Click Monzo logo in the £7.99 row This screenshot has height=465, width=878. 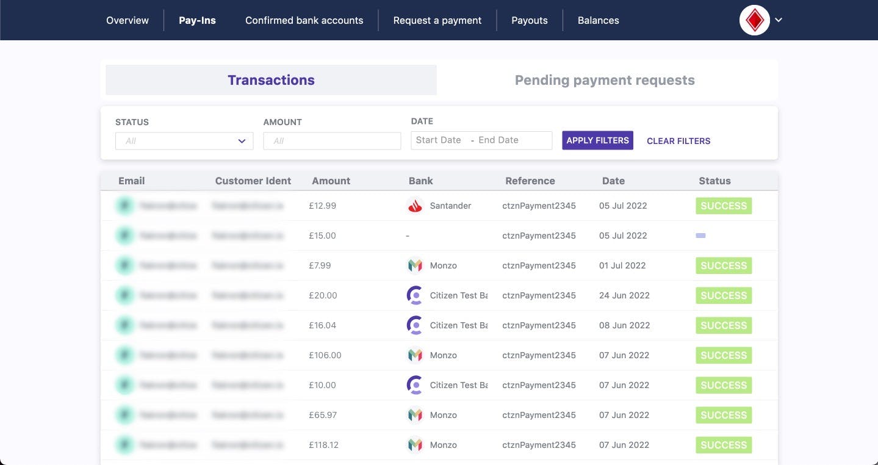(415, 265)
